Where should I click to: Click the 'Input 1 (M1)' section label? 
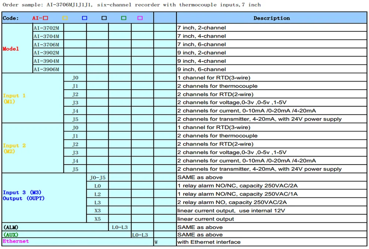[x=14, y=98]
